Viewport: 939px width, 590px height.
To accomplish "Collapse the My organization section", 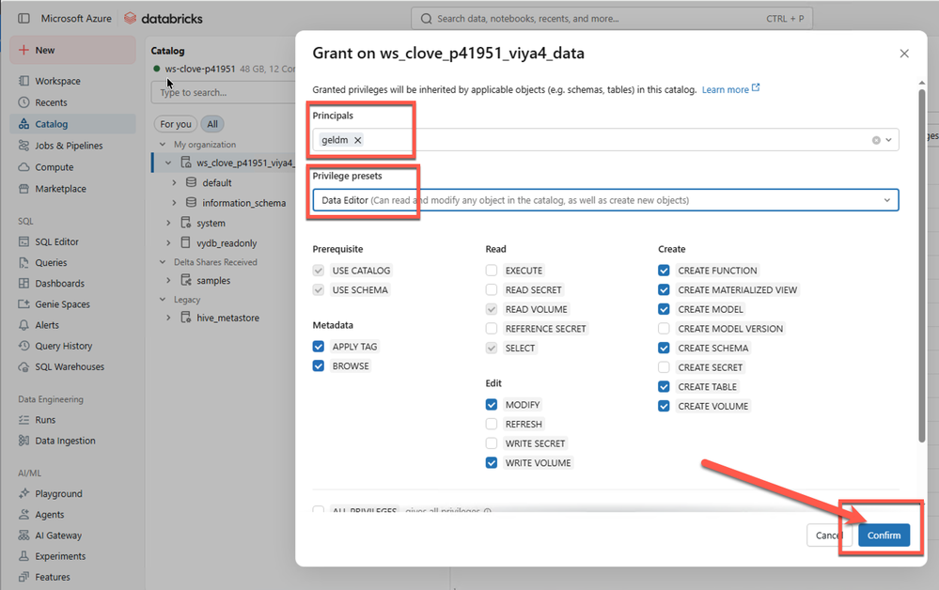I will (163, 144).
